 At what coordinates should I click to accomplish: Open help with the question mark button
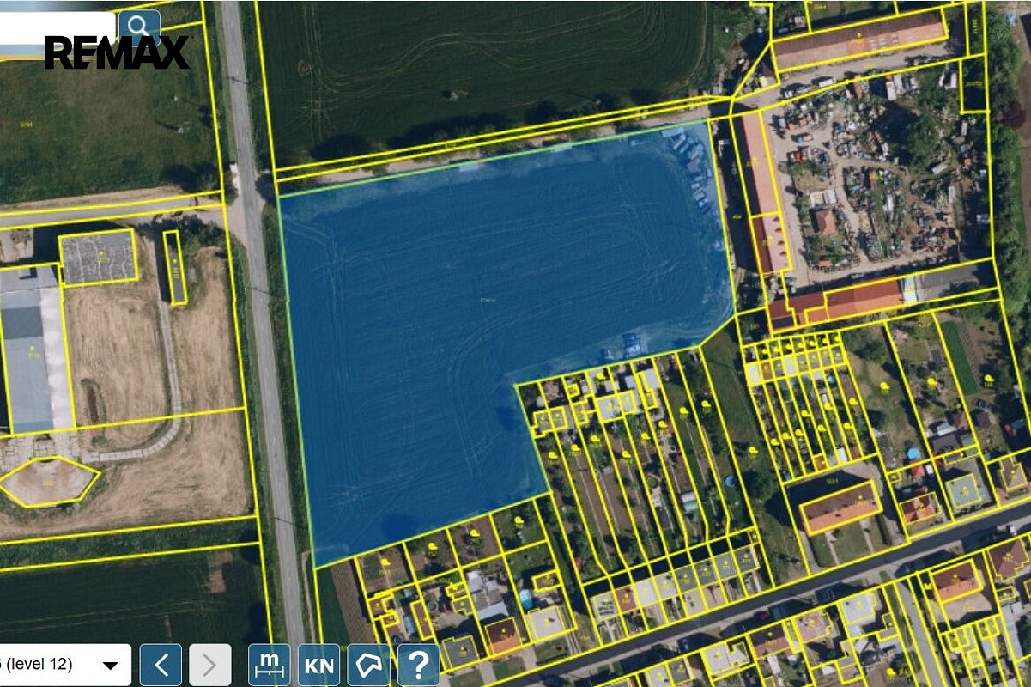tap(418, 665)
